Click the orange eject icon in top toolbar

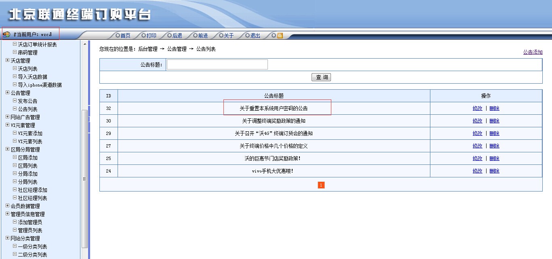coord(280,36)
